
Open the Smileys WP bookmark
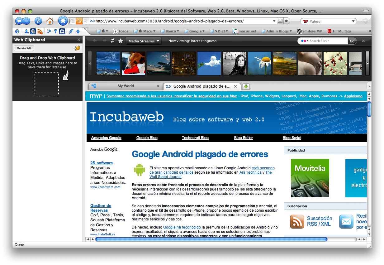coord(310,31)
